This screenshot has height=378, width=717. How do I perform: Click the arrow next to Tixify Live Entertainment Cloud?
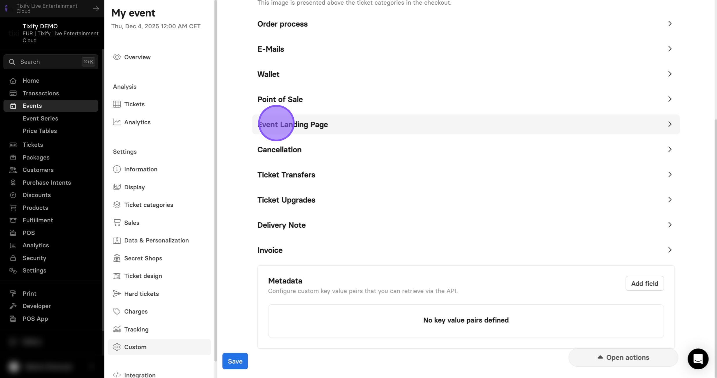click(x=96, y=9)
